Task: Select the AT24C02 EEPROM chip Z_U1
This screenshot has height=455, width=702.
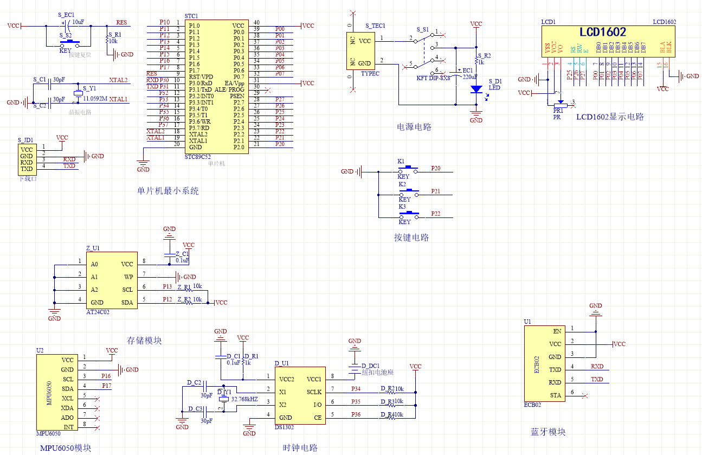Action: click(112, 281)
